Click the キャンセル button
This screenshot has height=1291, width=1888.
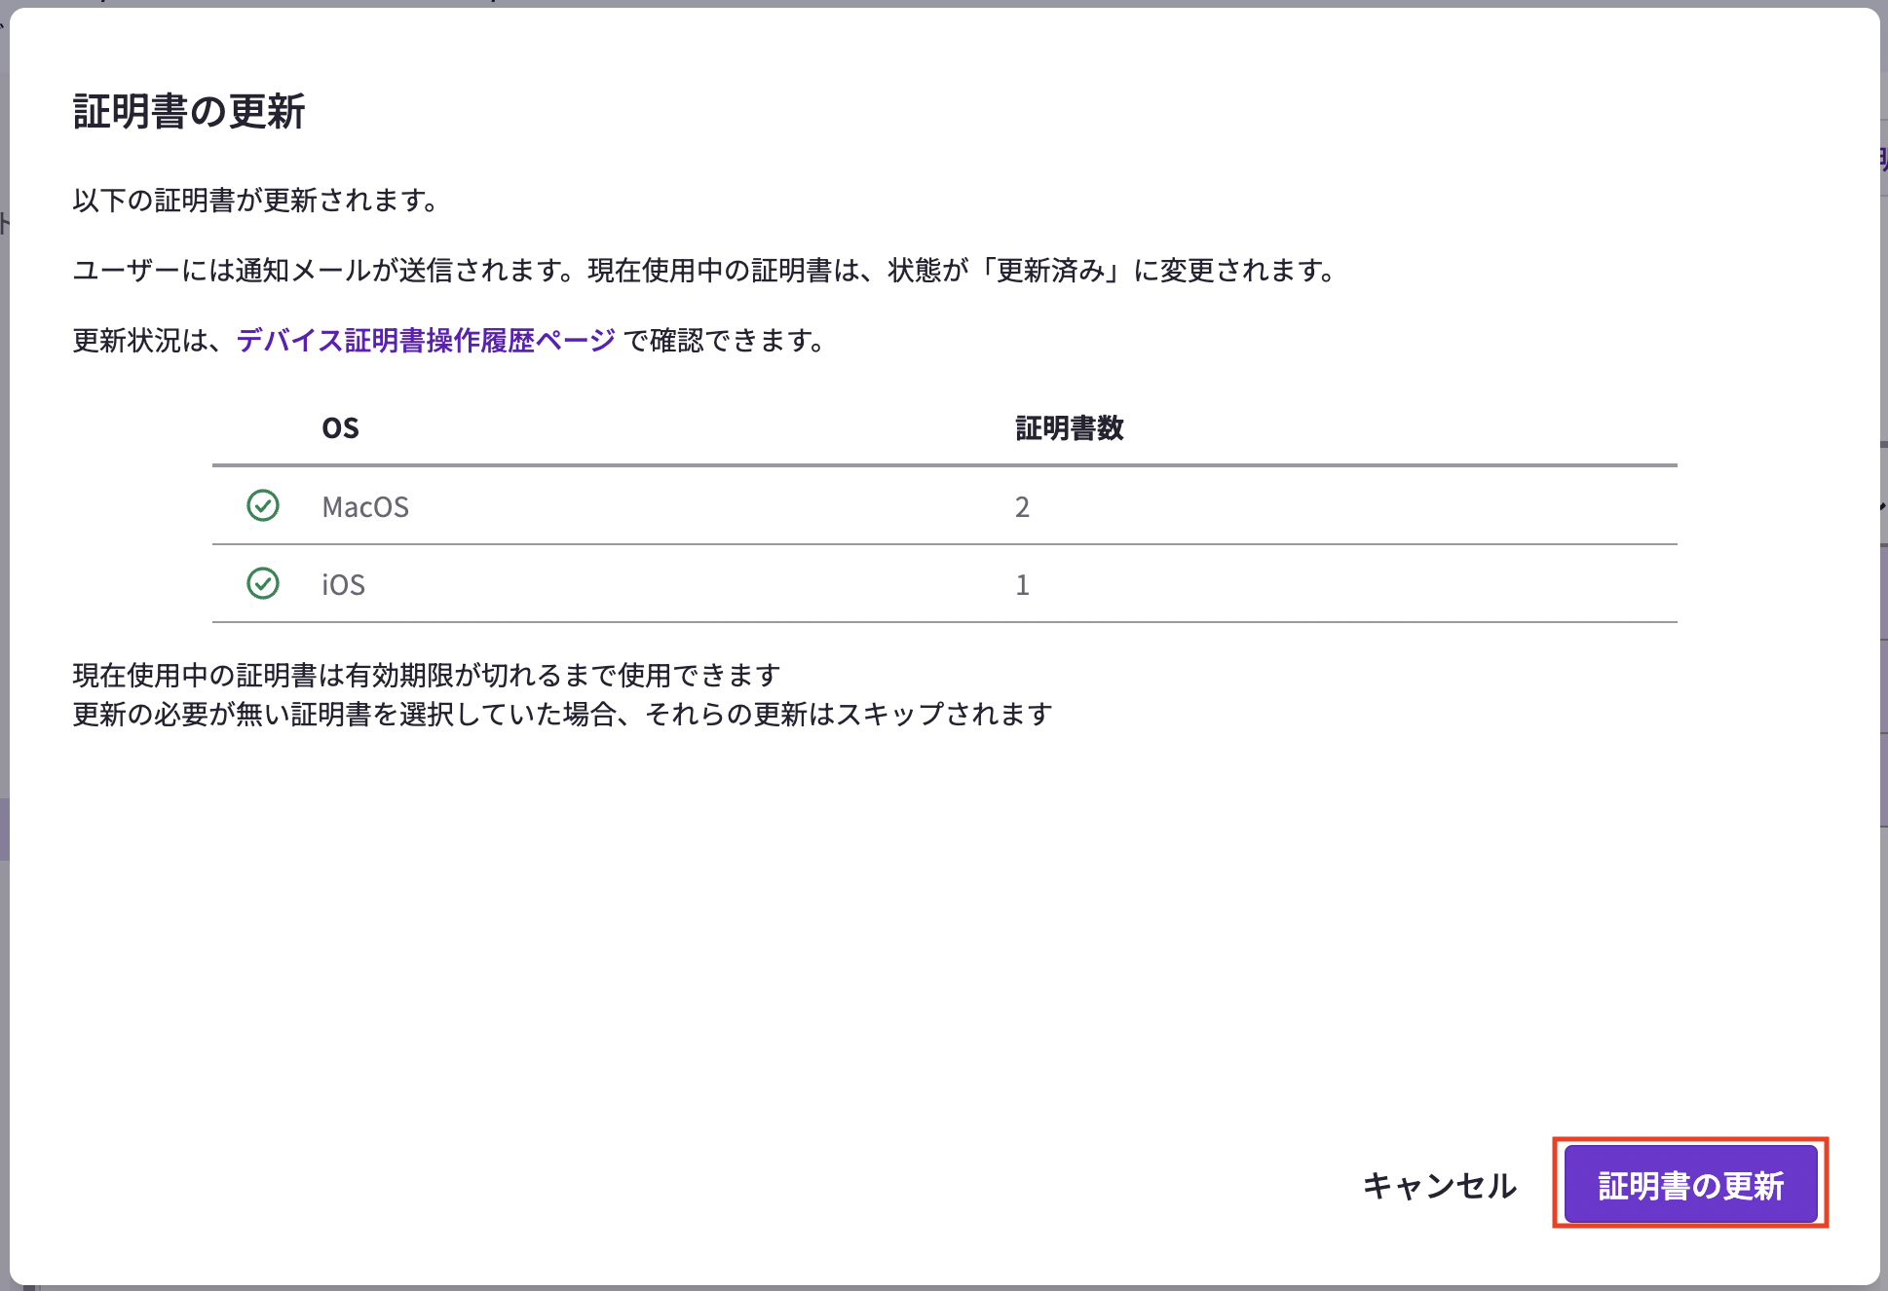pos(1439,1185)
